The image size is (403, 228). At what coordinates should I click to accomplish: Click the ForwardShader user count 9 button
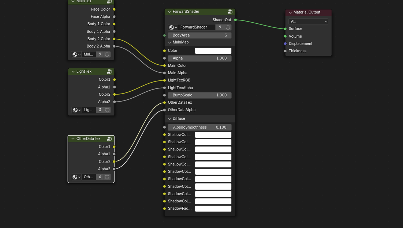[x=220, y=27]
